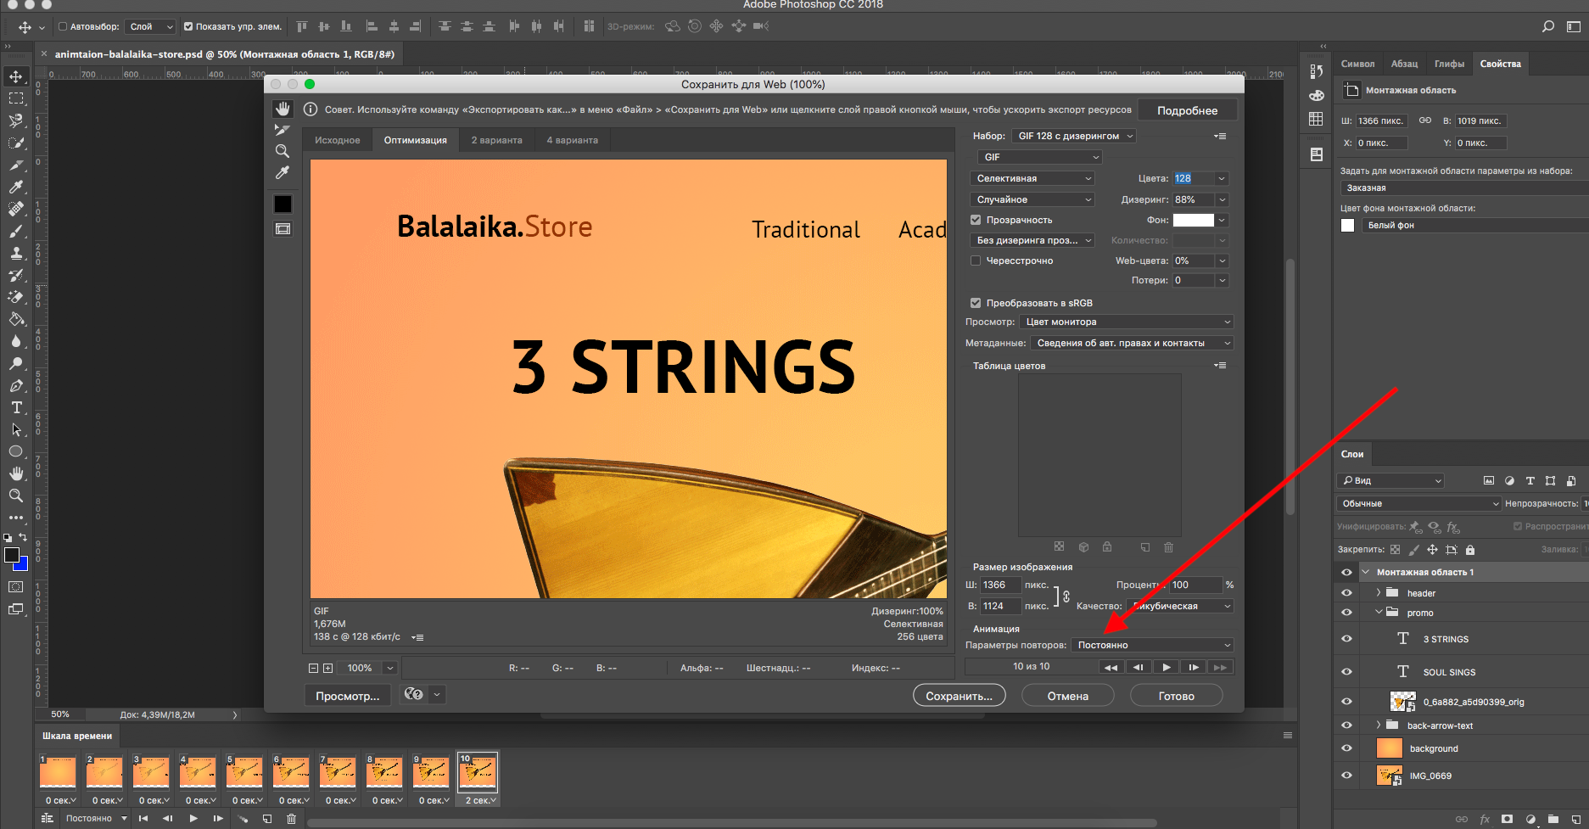Image resolution: width=1589 pixels, height=829 pixels.
Task: Toggle the Преобразовать в sRGB checkbox
Action: (x=976, y=303)
